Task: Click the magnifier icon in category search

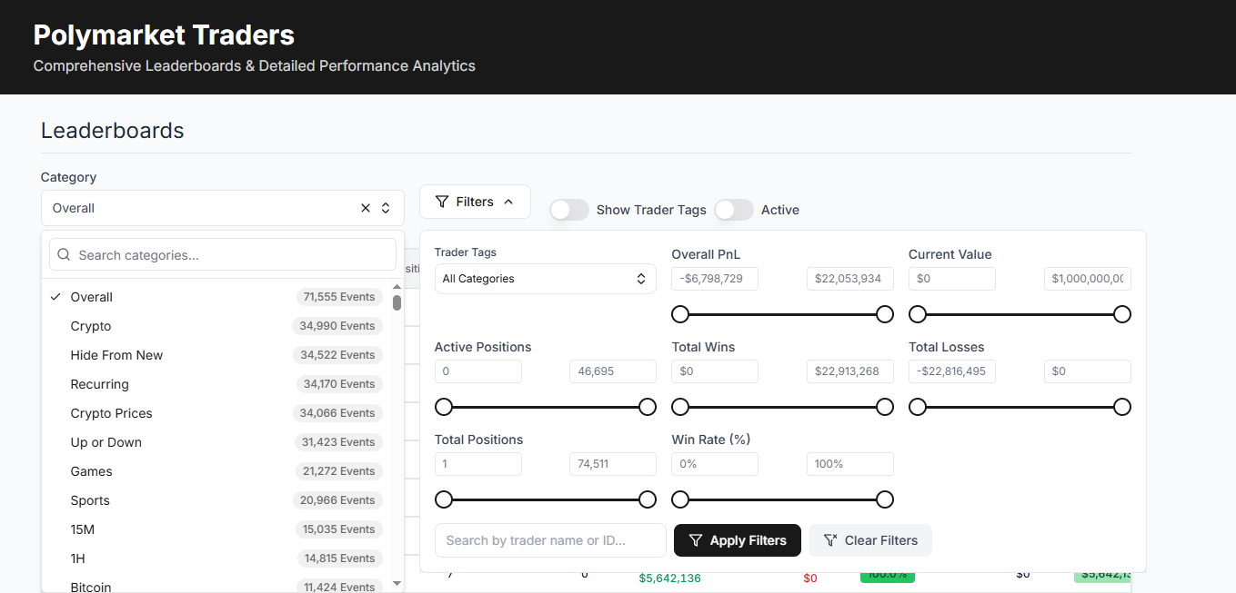Action: (64, 255)
